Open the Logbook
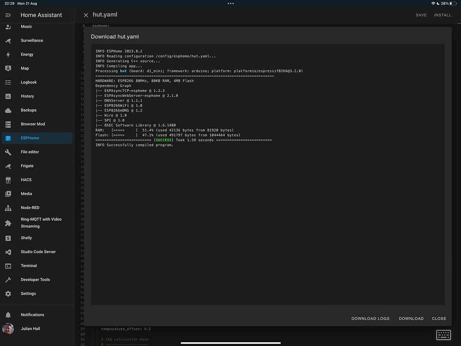The height and width of the screenshot is (346, 461). 28,82
